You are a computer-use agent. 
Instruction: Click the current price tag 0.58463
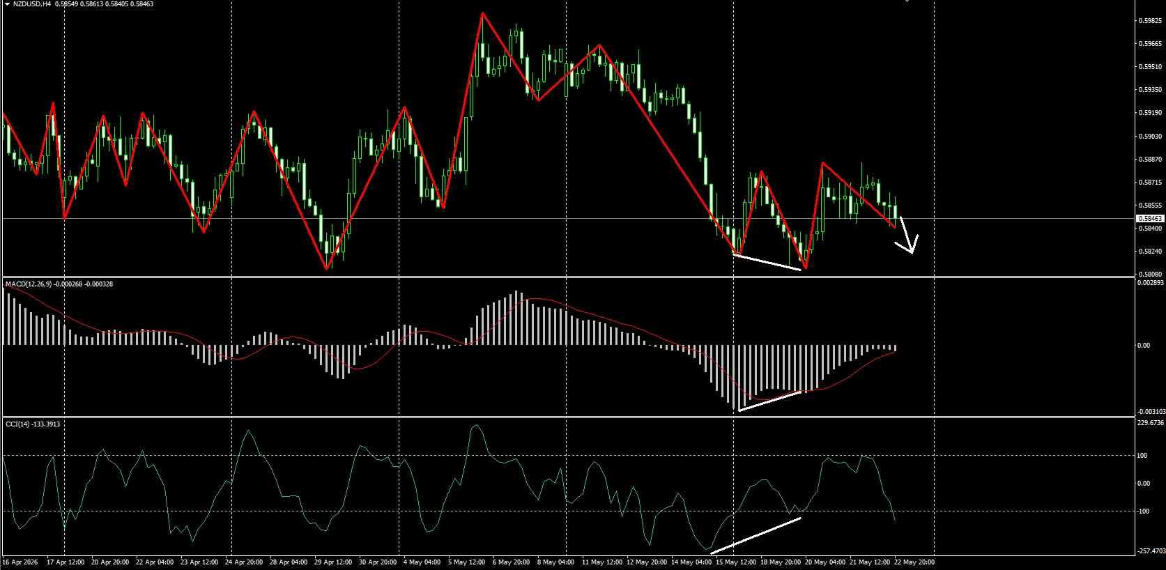(x=1150, y=219)
